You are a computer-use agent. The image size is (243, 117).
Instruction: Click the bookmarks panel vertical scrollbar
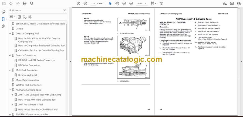click(67, 42)
